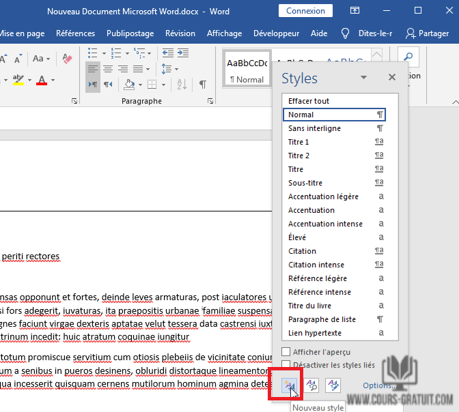Click the multilevel list icon
The height and width of the screenshot is (412, 459).
point(139,53)
